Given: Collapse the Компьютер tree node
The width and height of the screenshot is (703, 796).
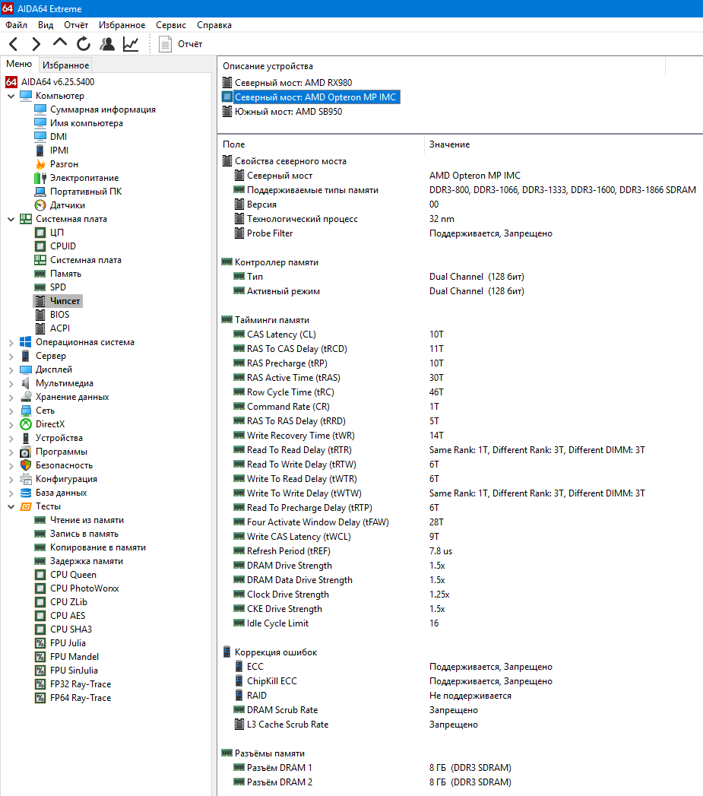Looking at the screenshot, I should tap(11, 96).
